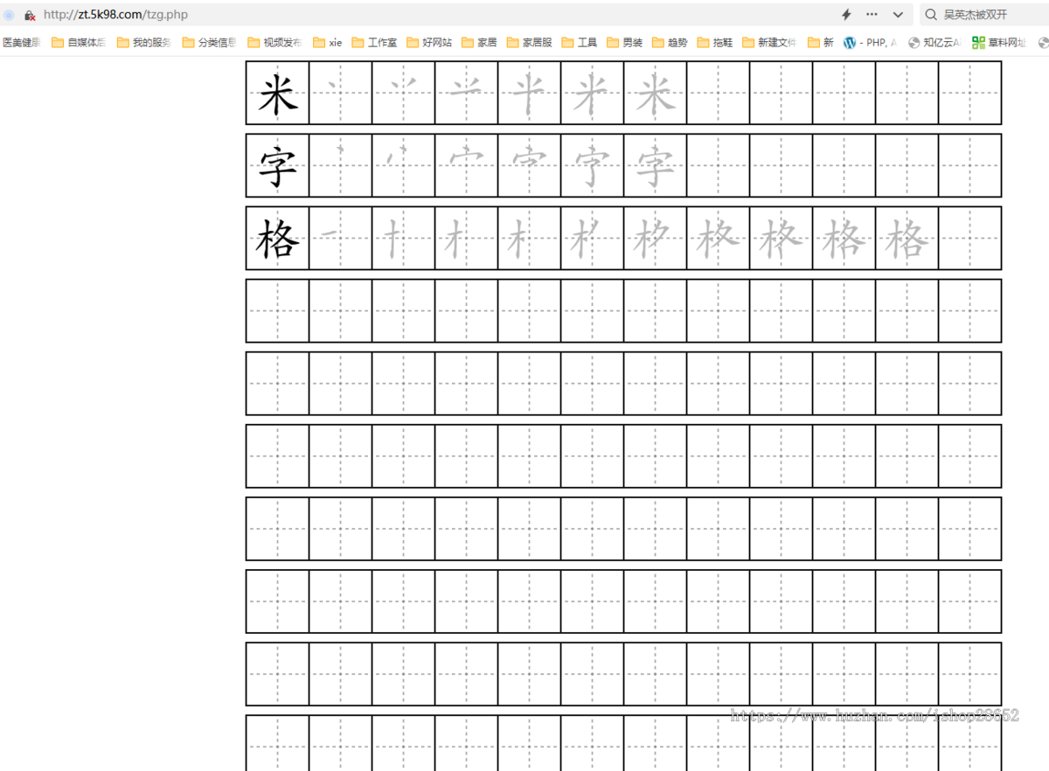The height and width of the screenshot is (771, 1049).
Task: Open the 分类信息 bookmark folder
Action: pos(210,42)
